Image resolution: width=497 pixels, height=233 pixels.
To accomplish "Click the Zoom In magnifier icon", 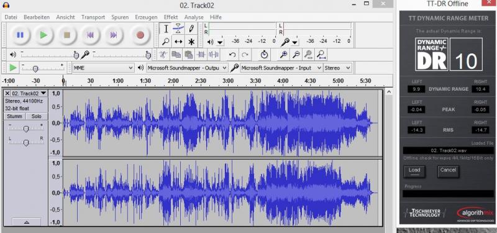I will [x=283, y=55].
